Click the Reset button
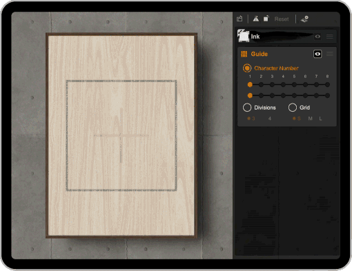Screen dimensions: 352x271 pos(282,19)
